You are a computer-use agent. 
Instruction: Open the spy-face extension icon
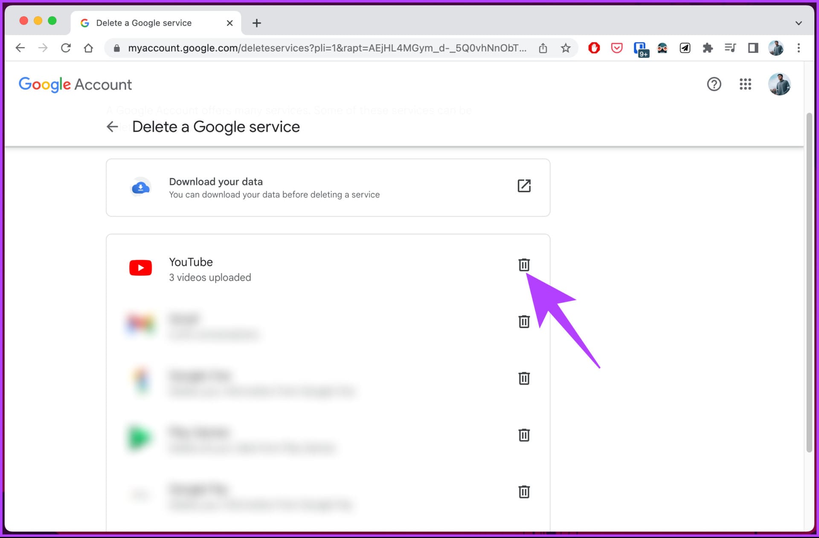(x=662, y=48)
